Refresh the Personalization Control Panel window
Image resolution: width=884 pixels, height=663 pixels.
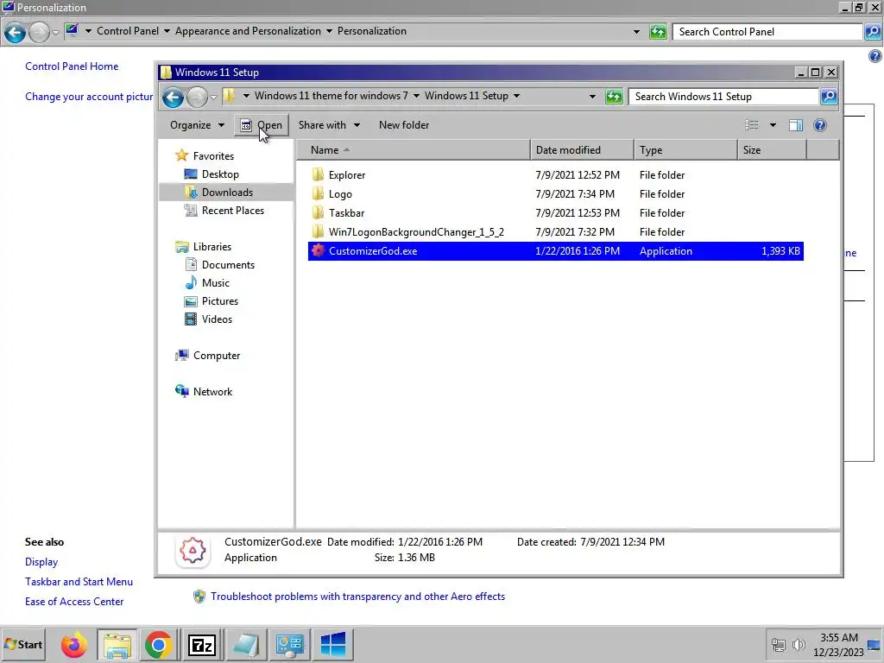pos(658,32)
